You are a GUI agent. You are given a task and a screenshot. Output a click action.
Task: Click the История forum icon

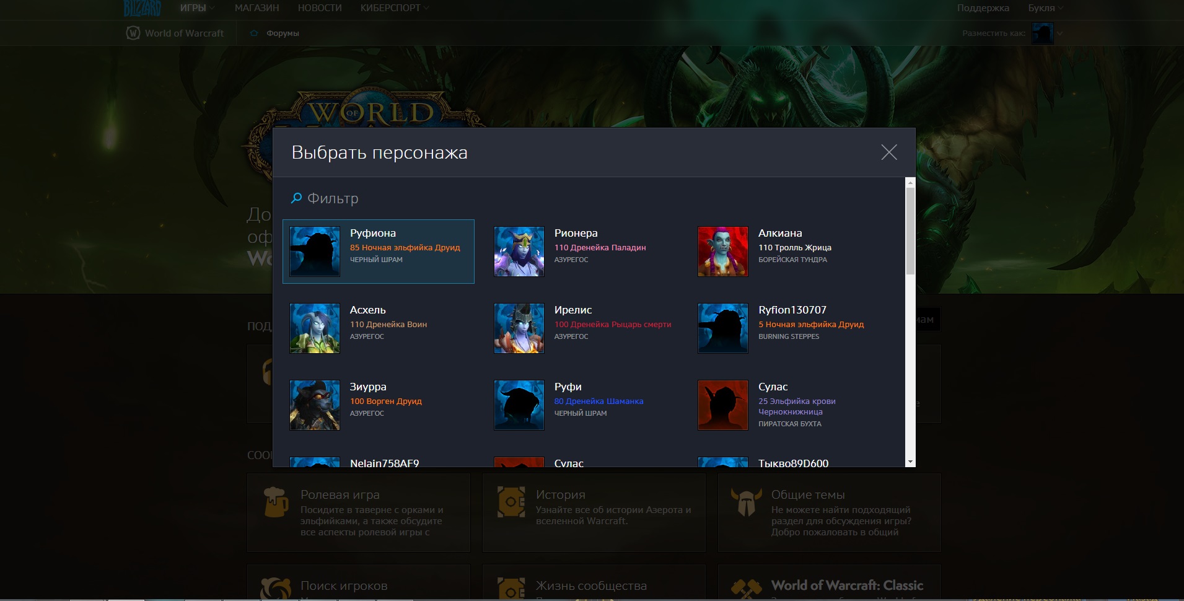click(511, 501)
